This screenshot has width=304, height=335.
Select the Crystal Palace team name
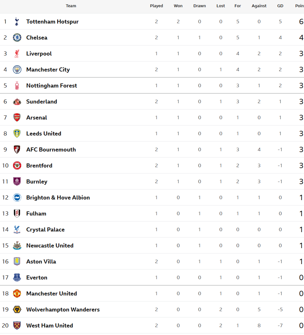[x=45, y=230]
